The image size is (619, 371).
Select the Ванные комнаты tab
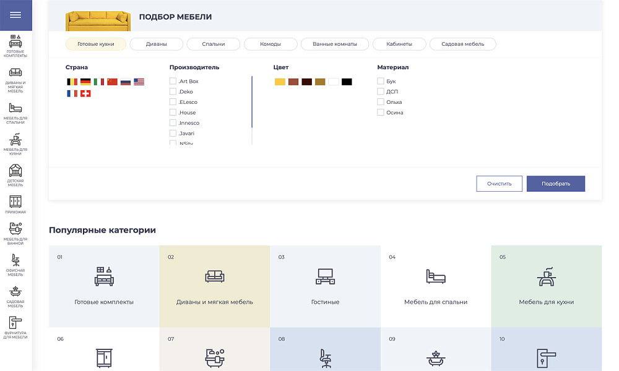pyautogui.click(x=334, y=44)
